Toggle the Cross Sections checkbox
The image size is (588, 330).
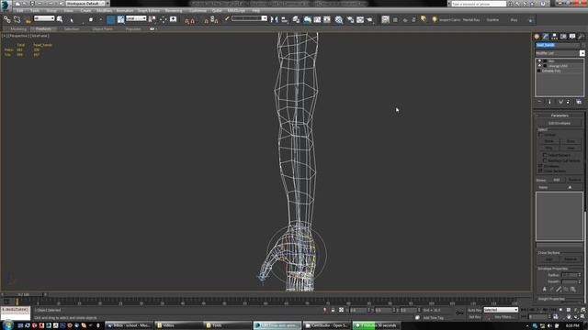(540, 171)
